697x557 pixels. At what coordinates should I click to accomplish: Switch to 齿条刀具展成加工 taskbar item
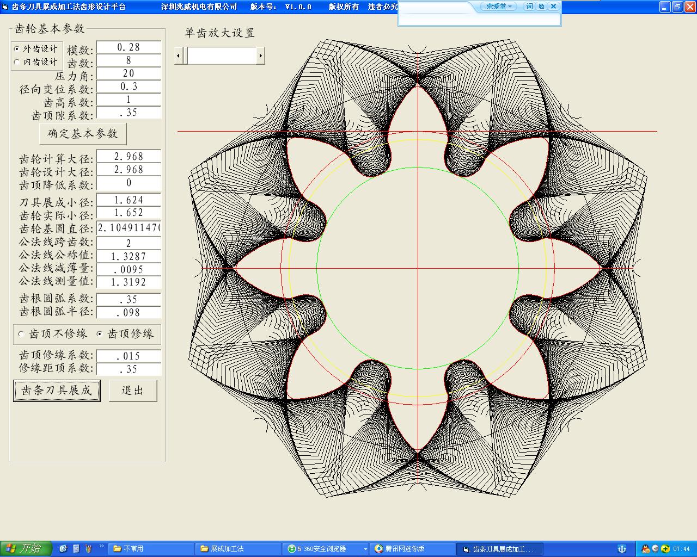499,549
